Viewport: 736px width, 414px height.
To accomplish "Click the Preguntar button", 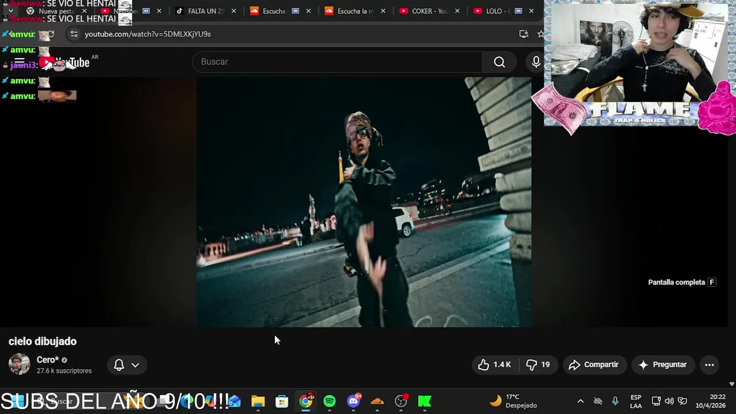I will click(662, 365).
